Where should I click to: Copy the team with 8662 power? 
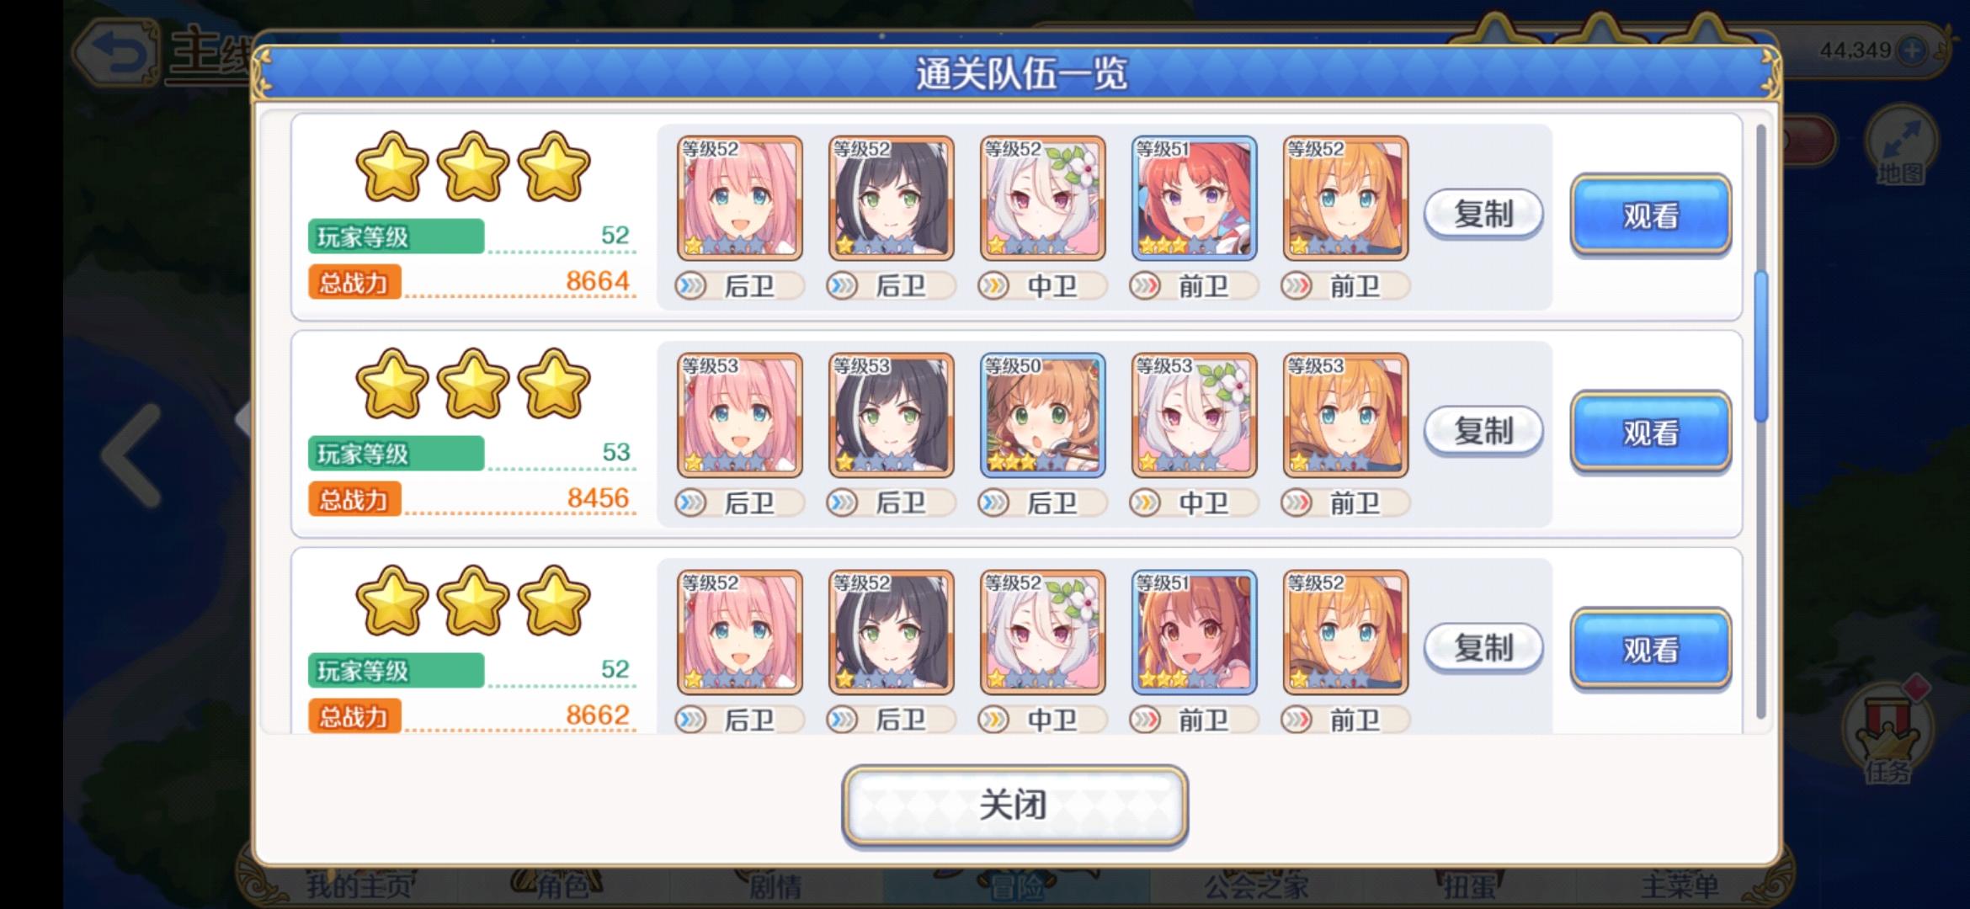[1483, 648]
